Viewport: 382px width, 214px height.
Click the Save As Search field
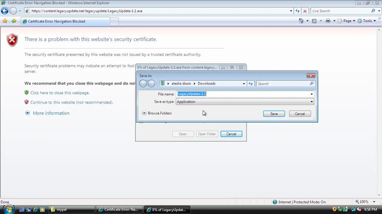[282, 84]
